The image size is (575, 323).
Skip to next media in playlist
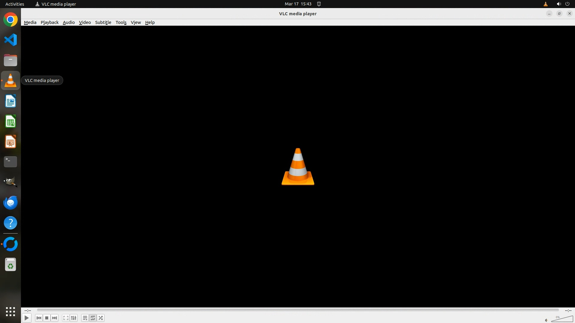tap(55, 318)
